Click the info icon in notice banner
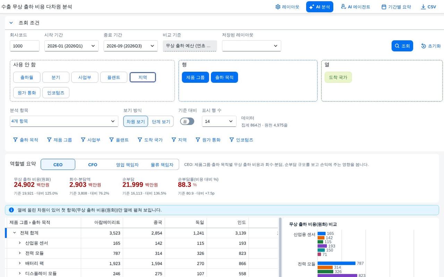444x277 pixels. click(x=11, y=210)
